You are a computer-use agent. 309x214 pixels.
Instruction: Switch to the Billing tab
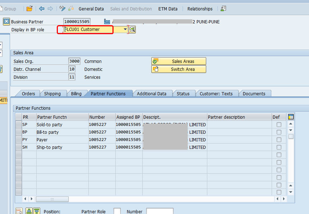(x=76, y=94)
